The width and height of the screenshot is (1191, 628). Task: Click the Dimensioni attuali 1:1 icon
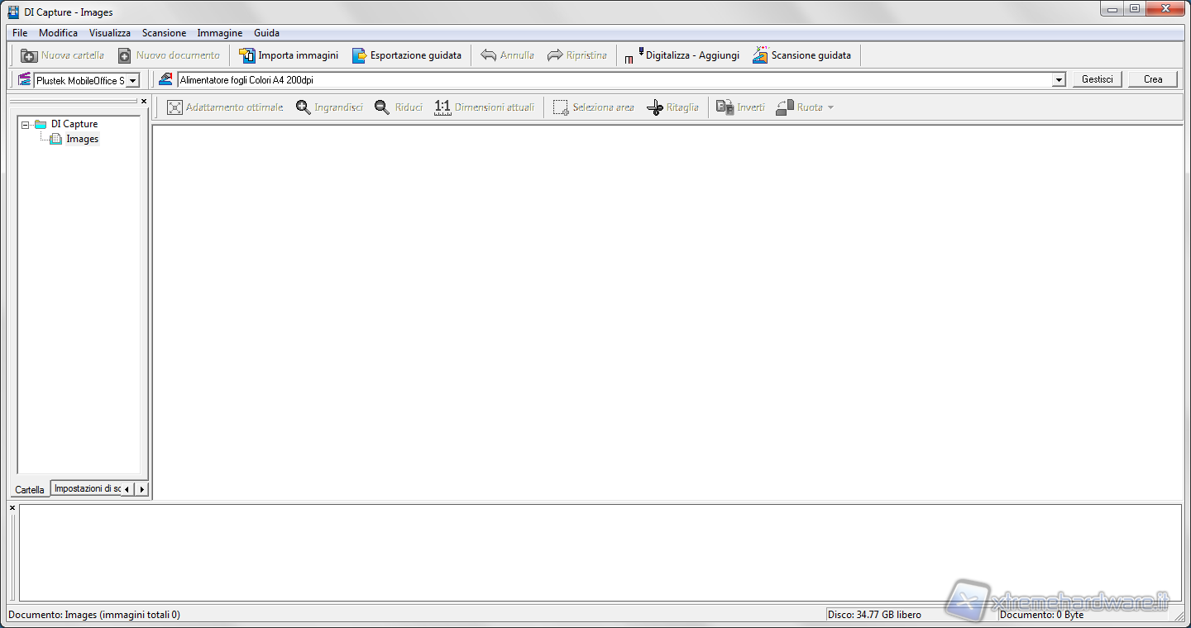442,107
